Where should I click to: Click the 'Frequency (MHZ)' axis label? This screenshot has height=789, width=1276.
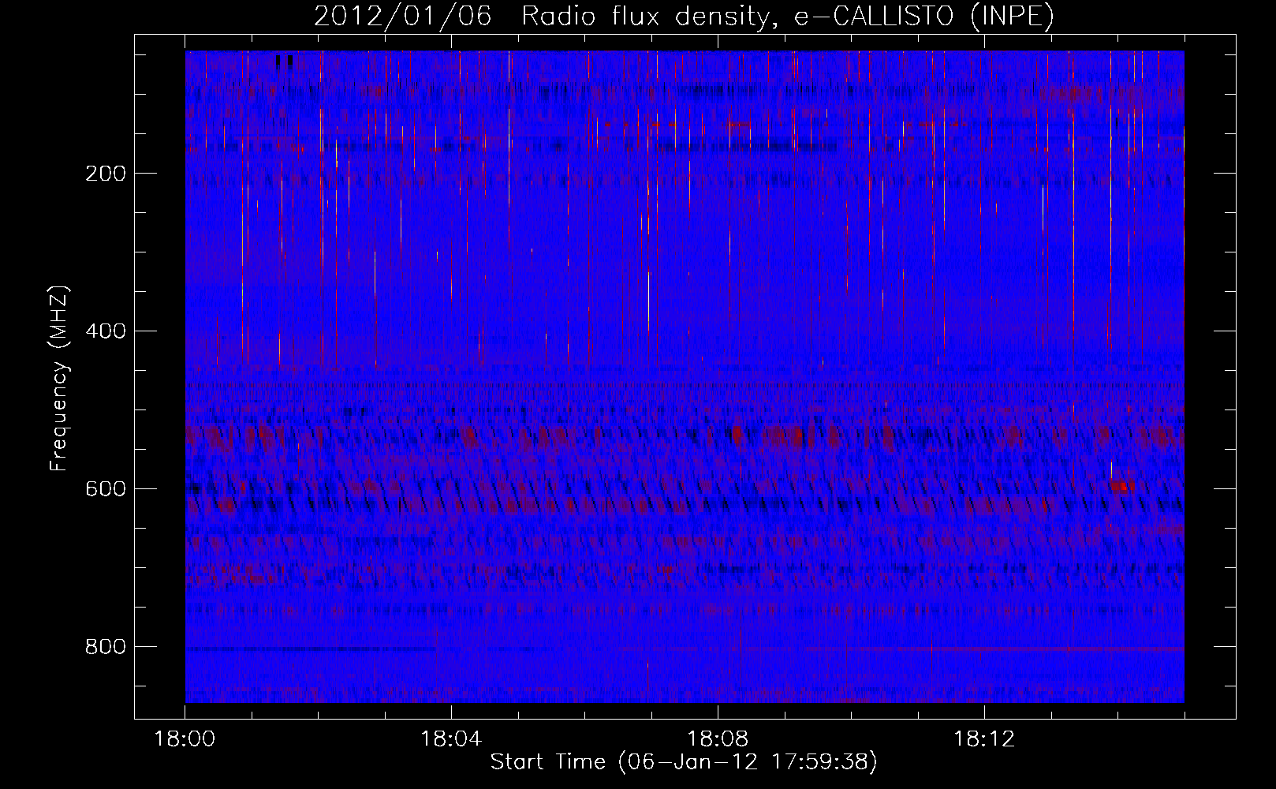pyautogui.click(x=59, y=379)
